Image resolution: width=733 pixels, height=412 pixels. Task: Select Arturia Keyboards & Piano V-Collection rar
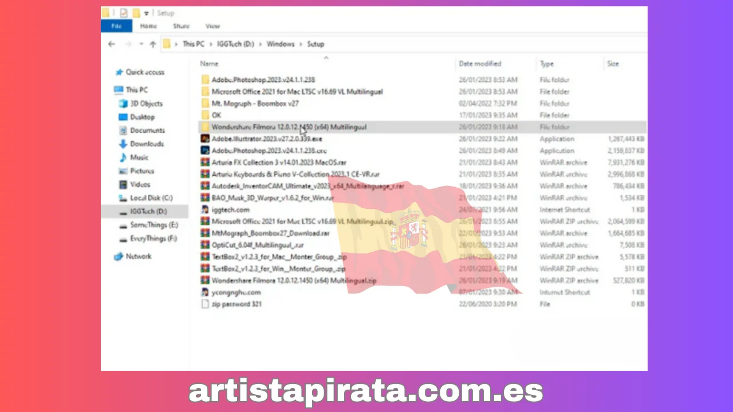[295, 175]
